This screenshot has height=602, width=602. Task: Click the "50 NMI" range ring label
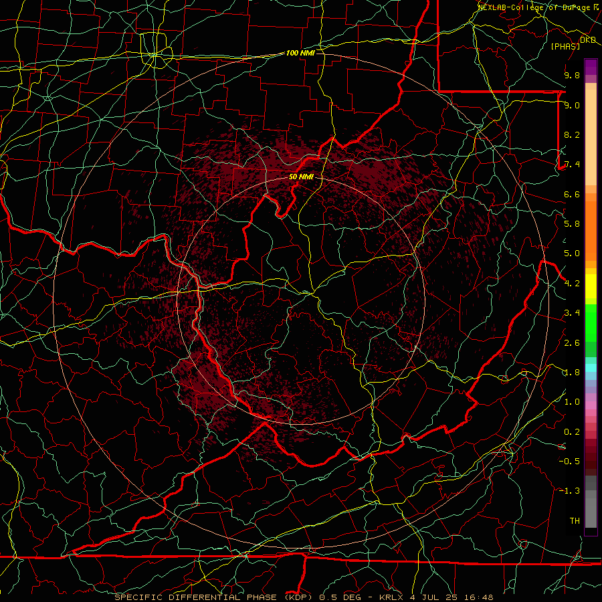click(x=301, y=177)
